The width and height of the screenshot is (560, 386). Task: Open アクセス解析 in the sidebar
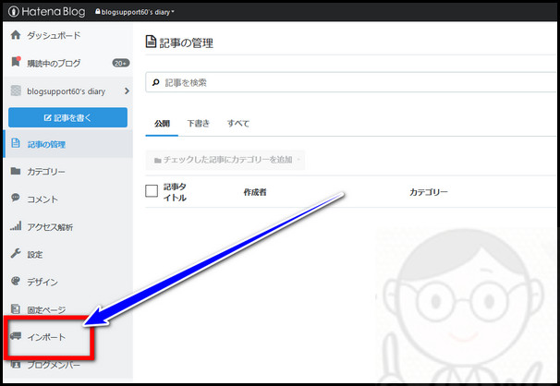pyautogui.click(x=50, y=227)
